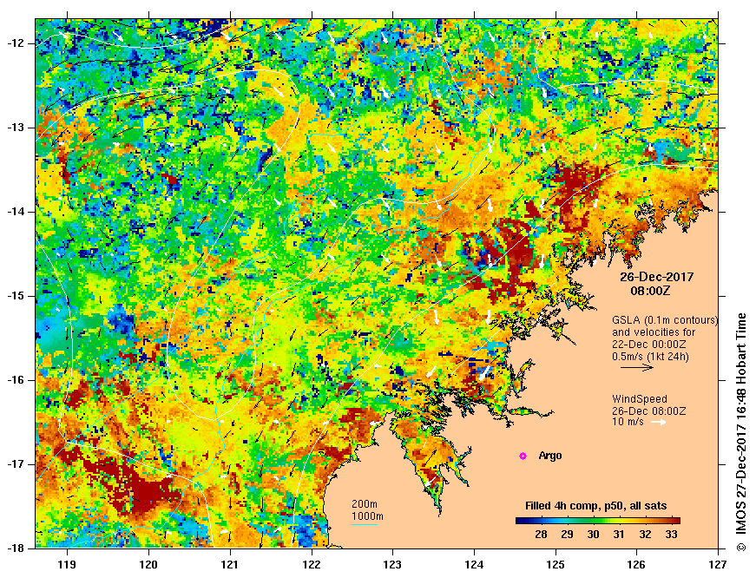Click the white wind speed legend arrow
Image resolution: width=756 pixels, height=578 pixels.
[659, 423]
